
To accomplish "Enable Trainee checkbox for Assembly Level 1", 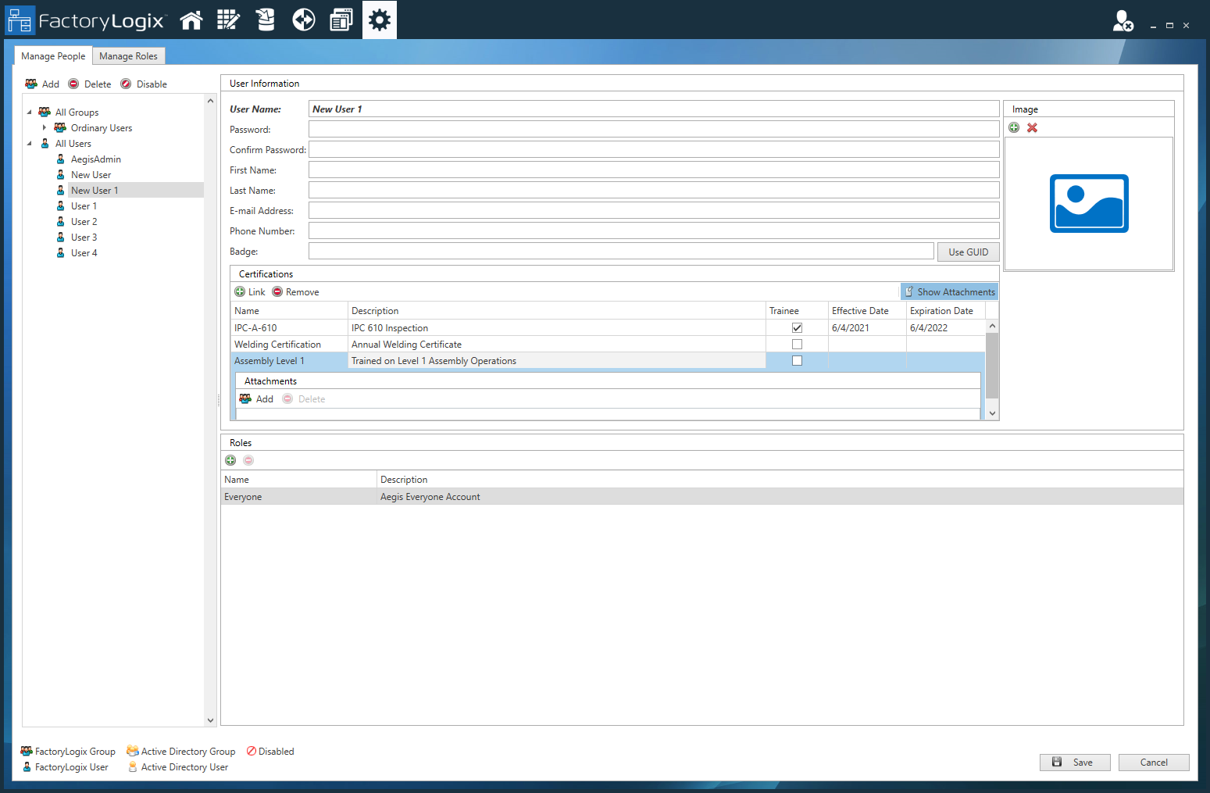I will [797, 361].
